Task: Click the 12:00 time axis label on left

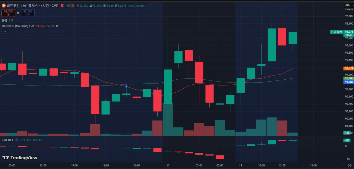Action: point(43,165)
